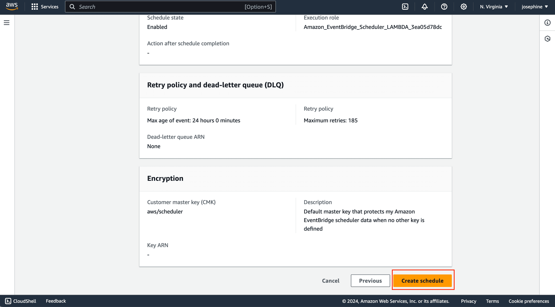Select the execution role name text

click(373, 27)
